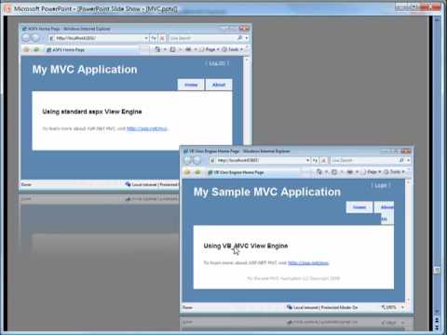Click Add to Favorites icon in ASPX window
Screen dimensions: 447x335
tap(36, 49)
